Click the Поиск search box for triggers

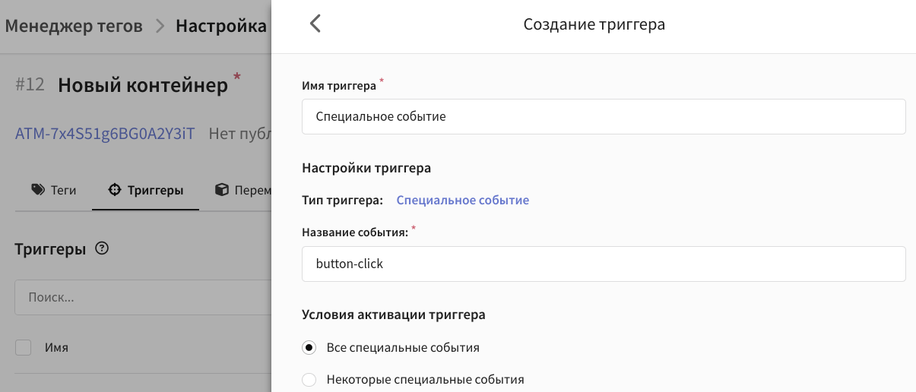pos(143,296)
